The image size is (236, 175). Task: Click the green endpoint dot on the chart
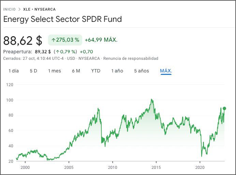224,108
